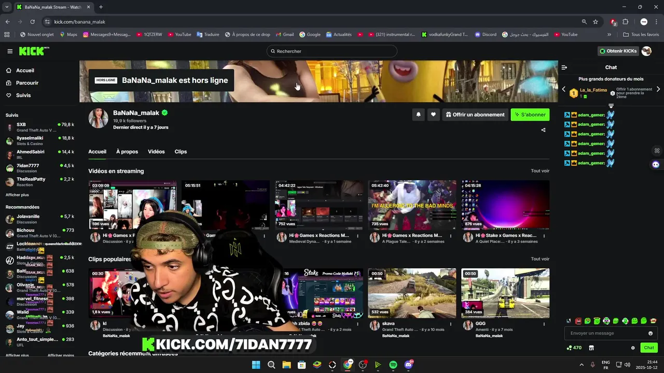664x373 pixels.
Task: Open TheRealPatty followed channel
Action: [x=40, y=181]
